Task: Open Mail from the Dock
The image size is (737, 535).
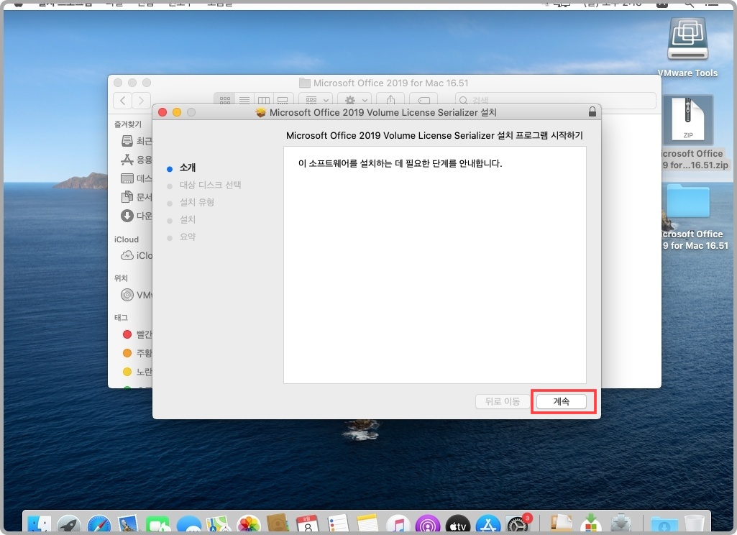Action: pos(128,524)
